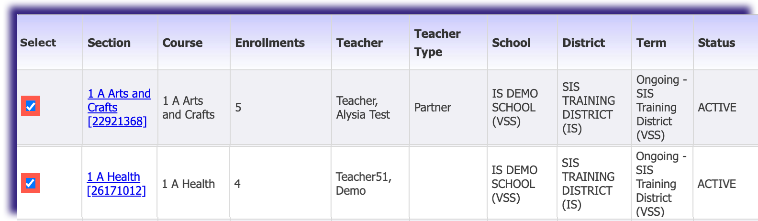The height and width of the screenshot is (221, 758).
Task: Click the Term column header
Action: 651,43
